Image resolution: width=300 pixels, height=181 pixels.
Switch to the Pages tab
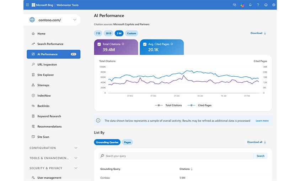coord(127,142)
